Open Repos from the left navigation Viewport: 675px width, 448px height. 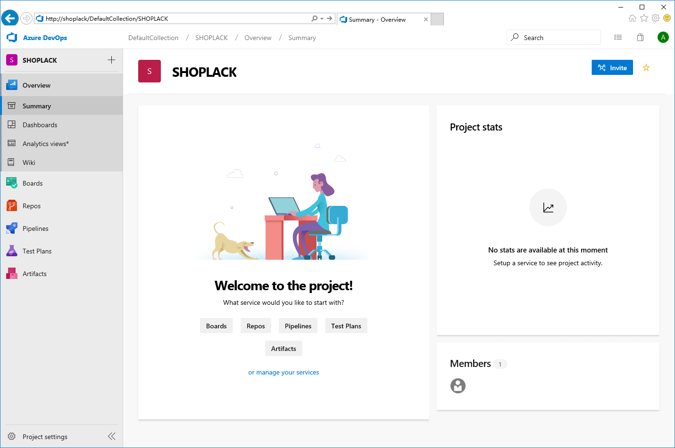pos(31,206)
